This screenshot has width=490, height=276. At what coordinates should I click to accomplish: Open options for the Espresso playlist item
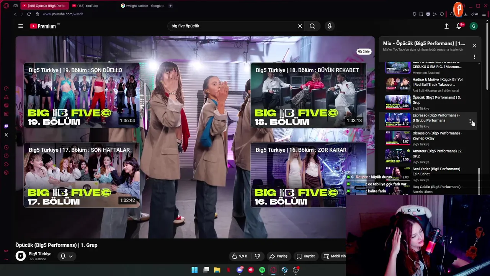coord(470,121)
